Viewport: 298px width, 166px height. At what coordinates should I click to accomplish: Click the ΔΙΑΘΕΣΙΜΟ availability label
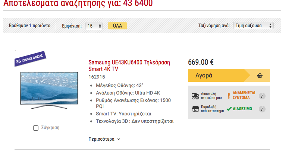coord(242,109)
